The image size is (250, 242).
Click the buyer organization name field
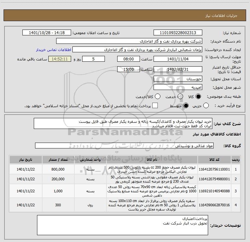(129, 41)
